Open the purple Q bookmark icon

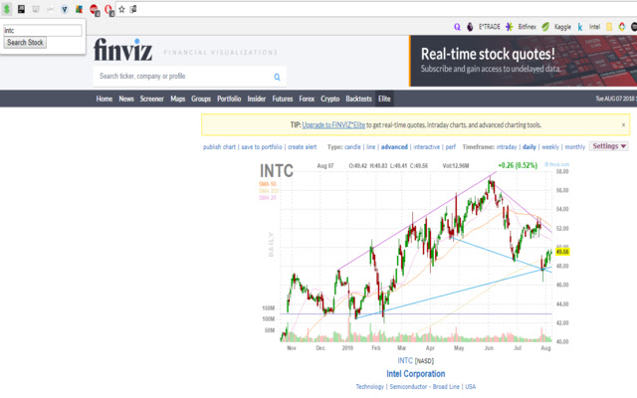point(457,27)
